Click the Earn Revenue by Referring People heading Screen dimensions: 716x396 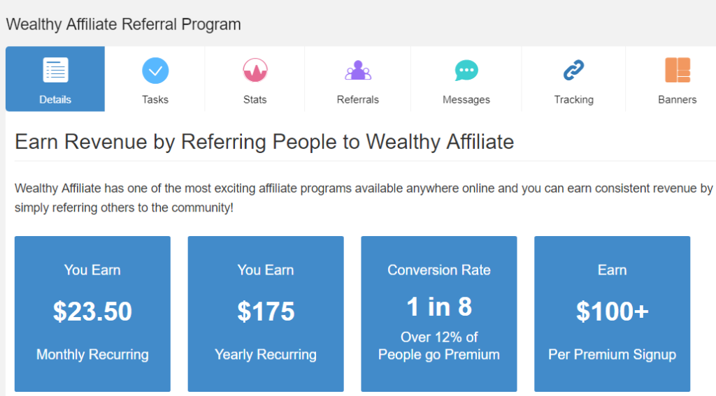[x=264, y=142]
